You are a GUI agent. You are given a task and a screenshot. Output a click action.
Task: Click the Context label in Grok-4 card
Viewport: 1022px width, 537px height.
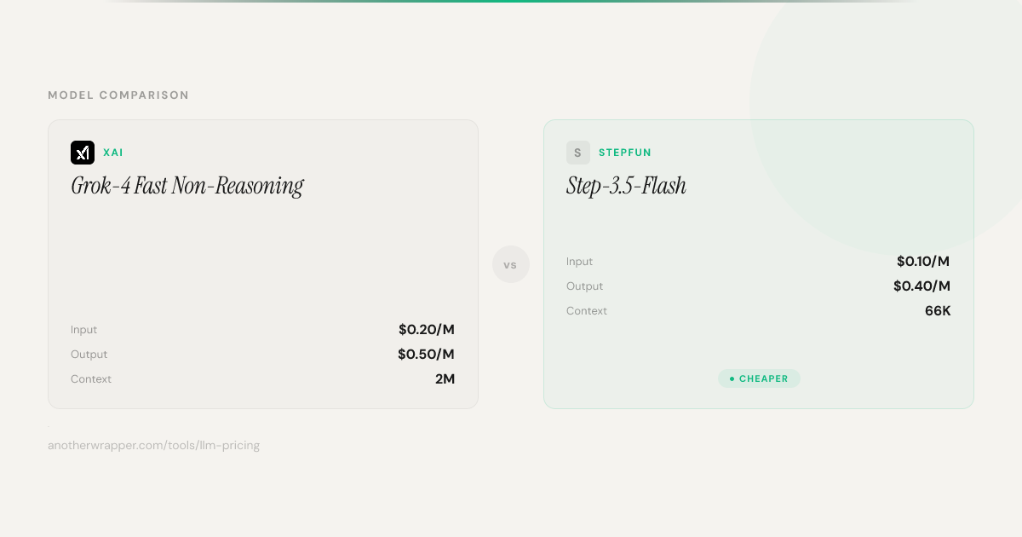[91, 379]
